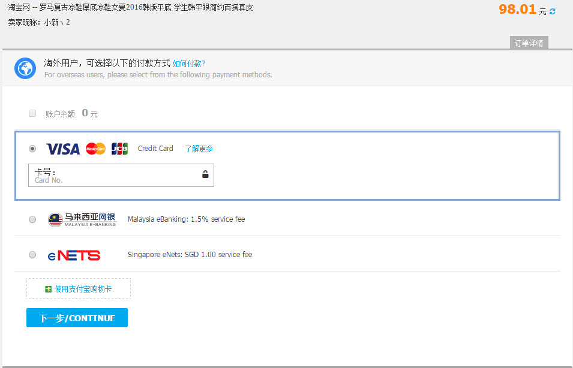Click the JCB logo
The width and height of the screenshot is (573, 368).
tap(119, 149)
